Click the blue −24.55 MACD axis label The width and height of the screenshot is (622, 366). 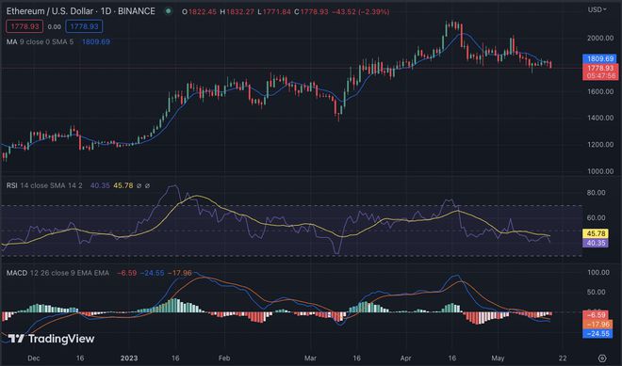point(597,334)
